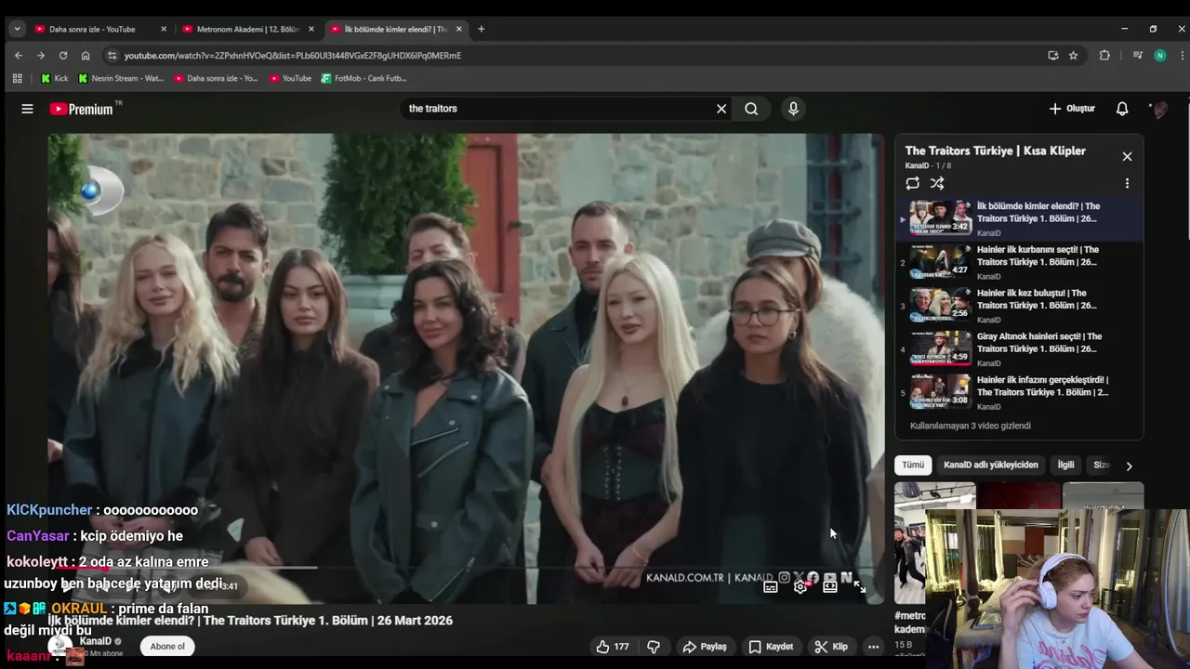The image size is (1190, 669).
Task: Open YouTube notifications bell
Action: point(1122,109)
